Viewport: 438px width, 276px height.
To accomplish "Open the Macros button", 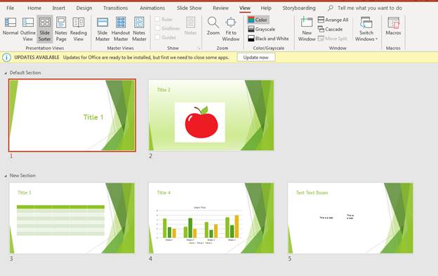I will [393, 26].
